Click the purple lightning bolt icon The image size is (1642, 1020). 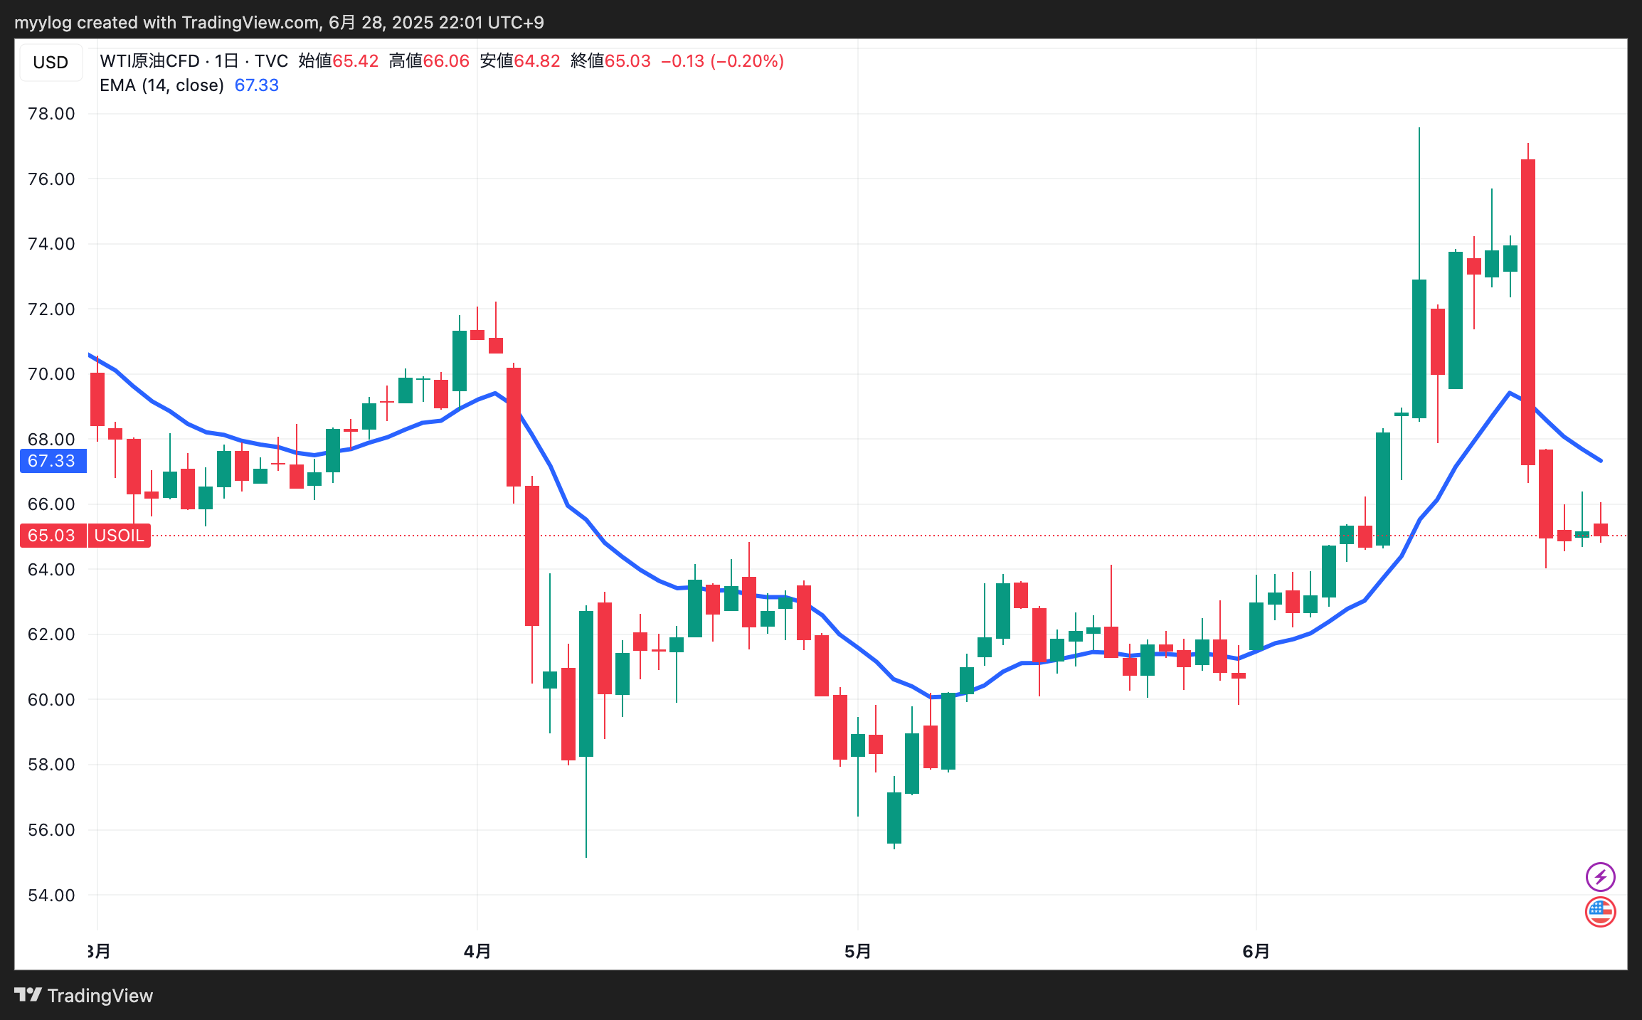tap(1600, 876)
